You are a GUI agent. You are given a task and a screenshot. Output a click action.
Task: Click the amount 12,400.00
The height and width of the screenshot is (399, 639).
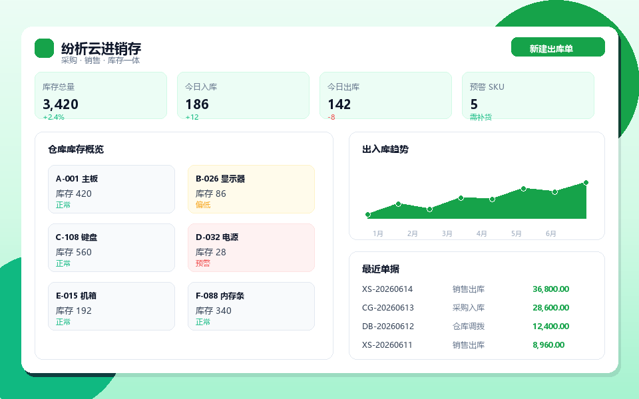[x=551, y=327]
